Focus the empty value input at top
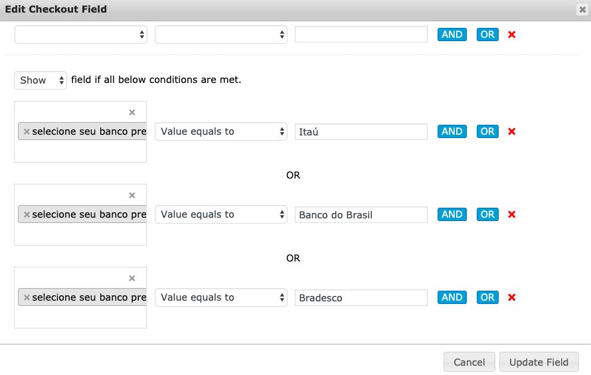This screenshot has height=375, width=591. 361,35
